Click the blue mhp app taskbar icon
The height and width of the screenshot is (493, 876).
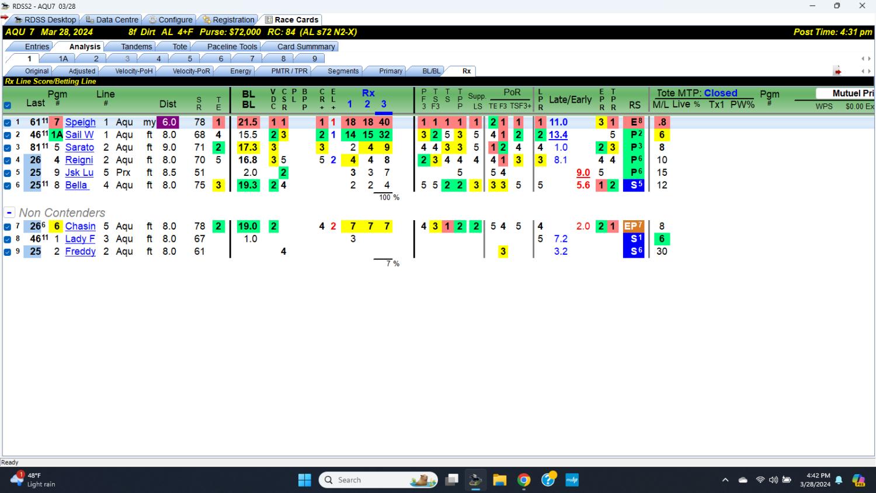[x=572, y=480]
